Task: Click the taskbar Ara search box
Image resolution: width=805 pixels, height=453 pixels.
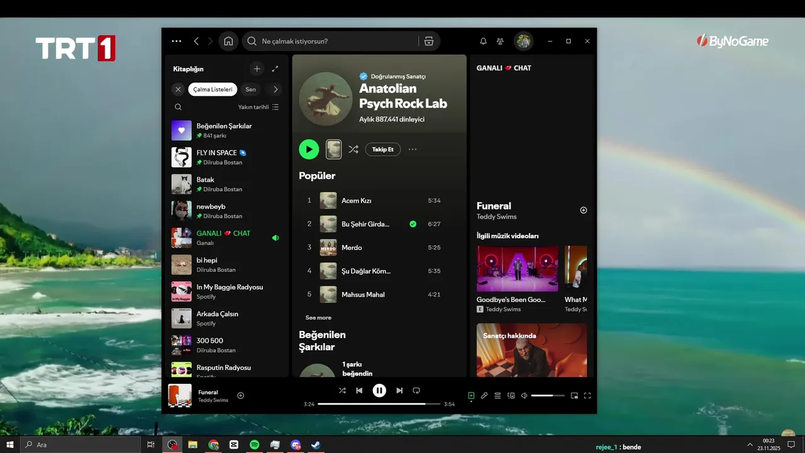Action: (80, 445)
